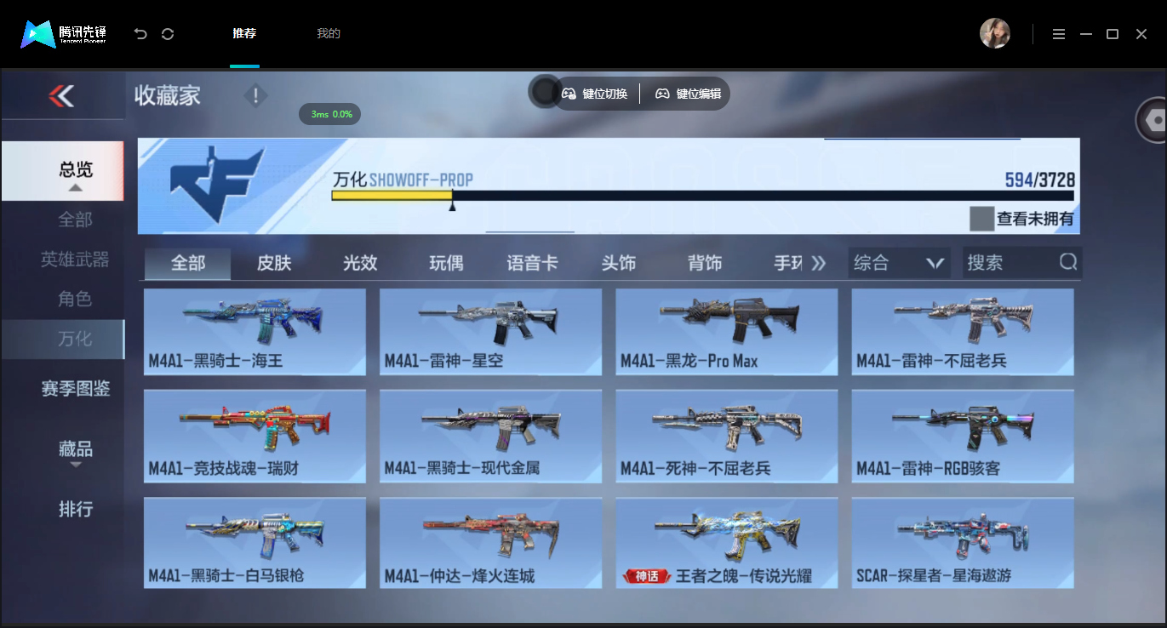Click the refresh icon in the top bar

pos(168,33)
